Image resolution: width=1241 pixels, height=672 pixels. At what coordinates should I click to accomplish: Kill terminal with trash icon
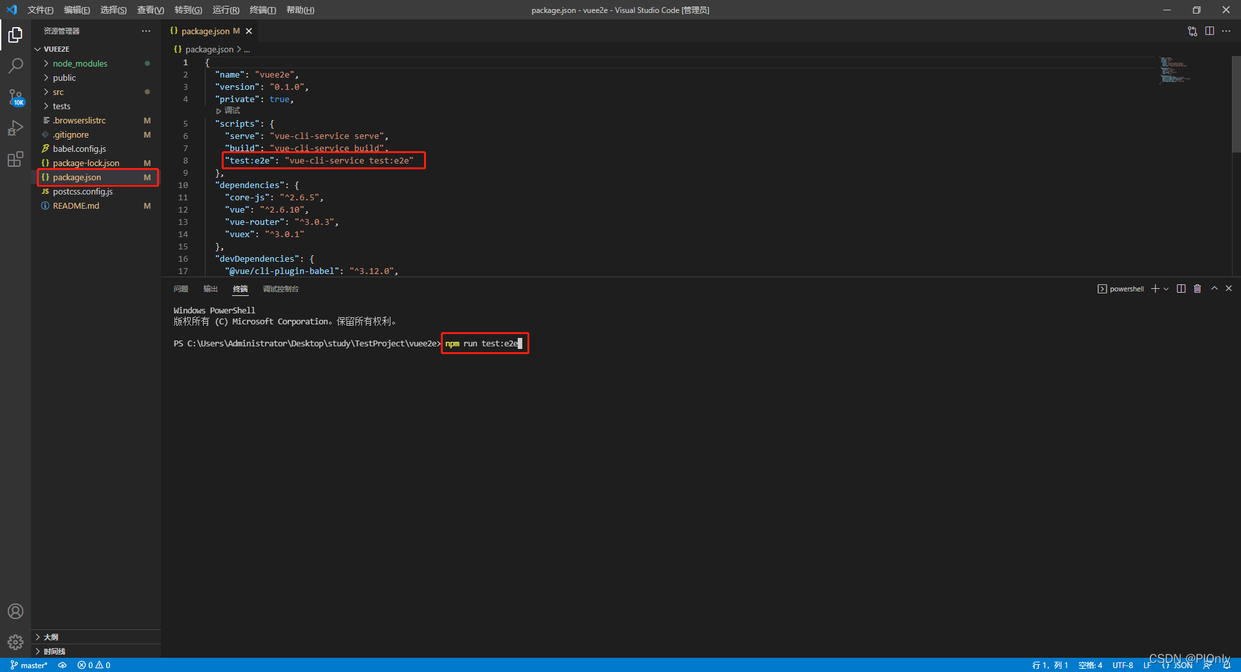tap(1197, 289)
